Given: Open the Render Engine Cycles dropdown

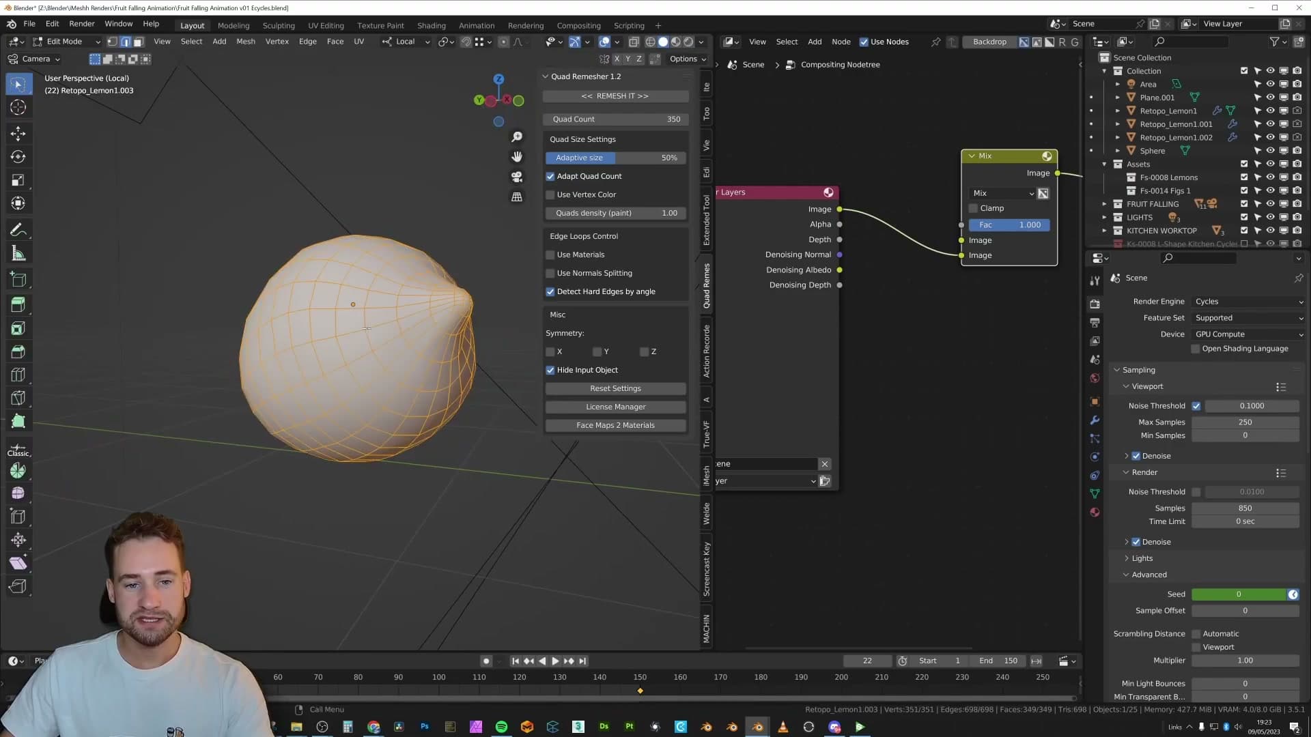Looking at the screenshot, I should pos(1249,302).
